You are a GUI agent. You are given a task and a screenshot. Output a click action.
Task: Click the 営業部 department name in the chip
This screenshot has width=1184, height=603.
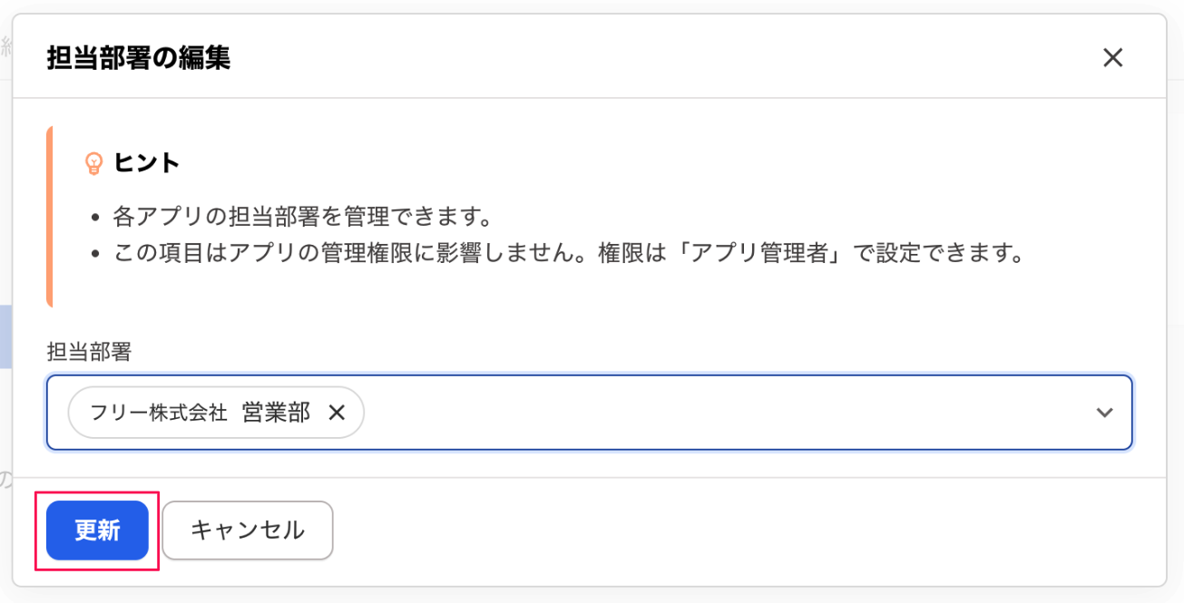tap(276, 413)
